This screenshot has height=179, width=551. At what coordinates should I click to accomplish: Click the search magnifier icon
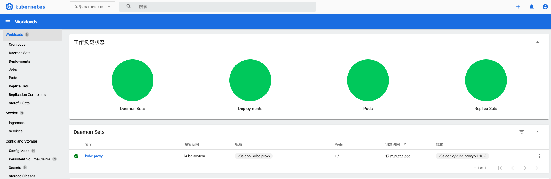pyautogui.click(x=129, y=6)
